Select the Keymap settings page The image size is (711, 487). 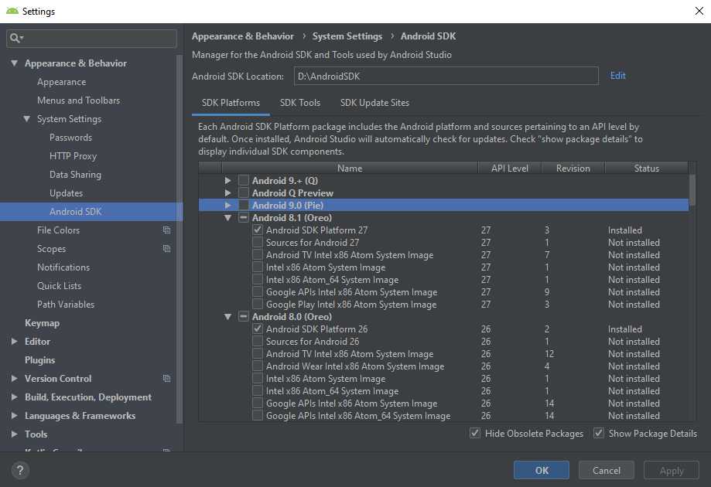pyautogui.click(x=43, y=323)
